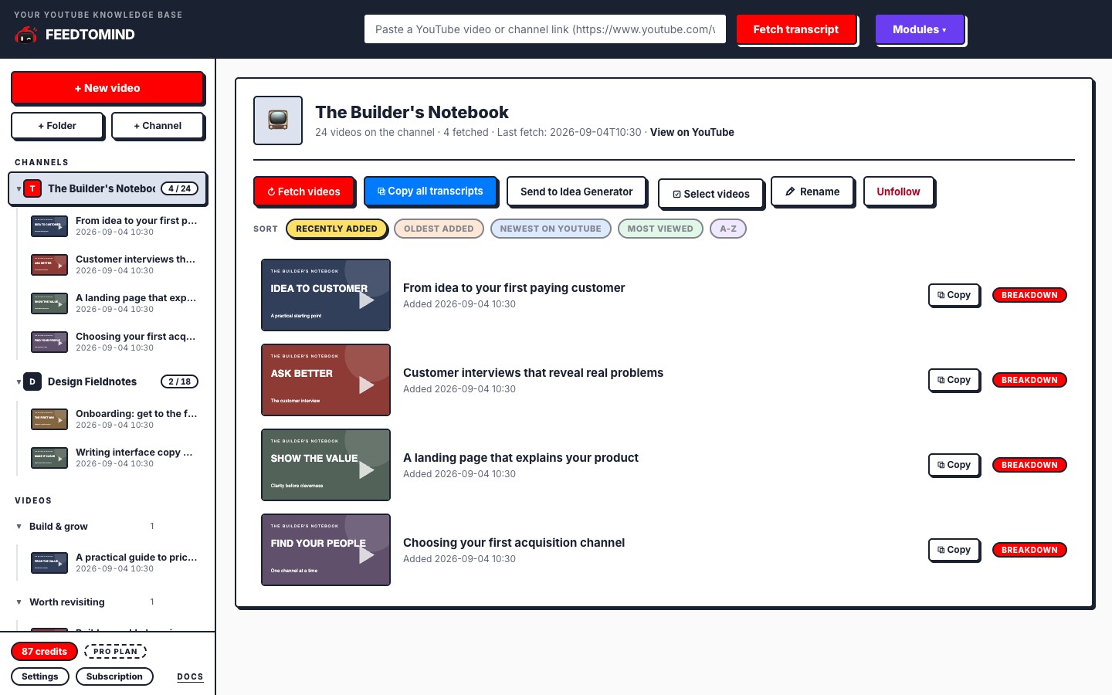
Task: Select 'Build & grow' folder label
Action: tap(59, 527)
